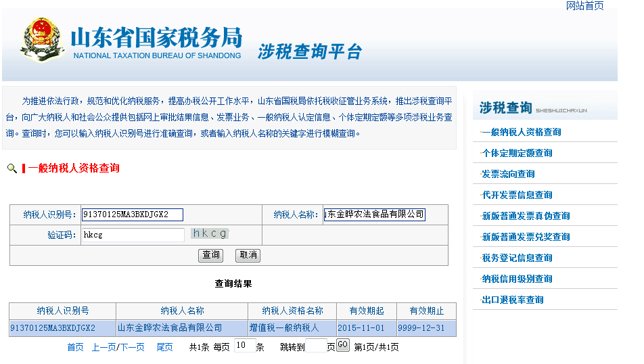This screenshot has width=644, height=364.
Task: Open 网站首页 link at top right
Action: (x=584, y=6)
